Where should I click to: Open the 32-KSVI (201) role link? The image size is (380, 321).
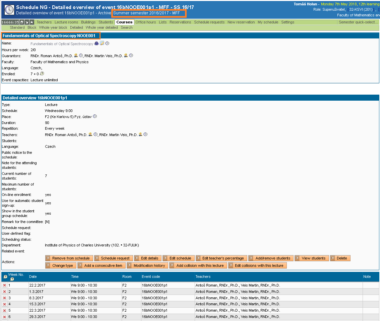point(361,10)
